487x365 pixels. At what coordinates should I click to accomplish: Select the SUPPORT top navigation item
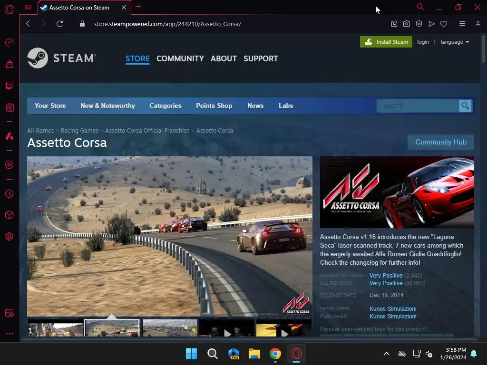[261, 58]
